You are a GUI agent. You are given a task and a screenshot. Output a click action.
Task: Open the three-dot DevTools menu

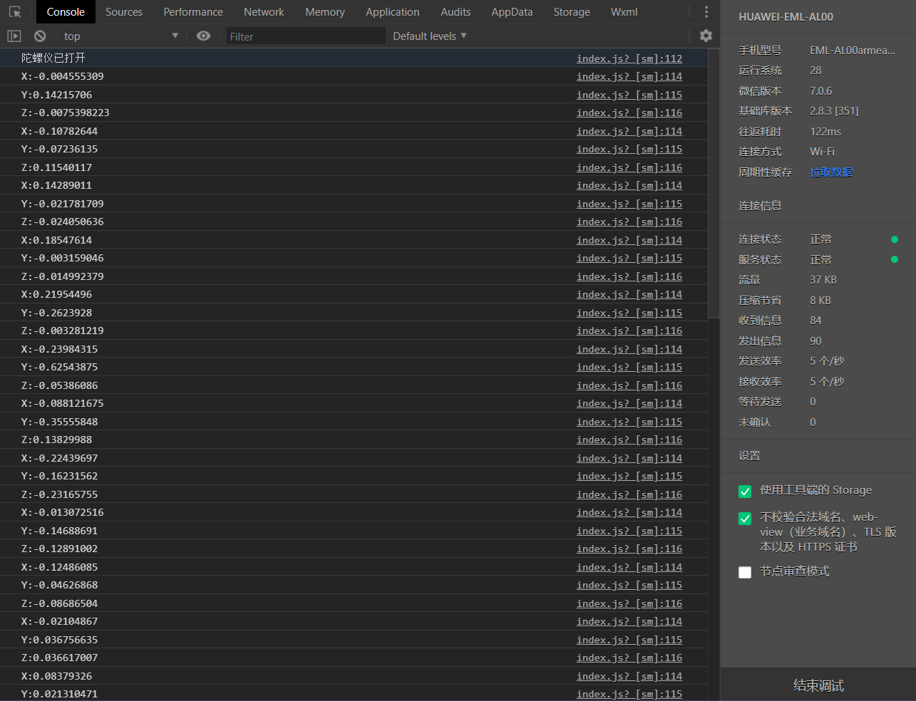(x=706, y=12)
